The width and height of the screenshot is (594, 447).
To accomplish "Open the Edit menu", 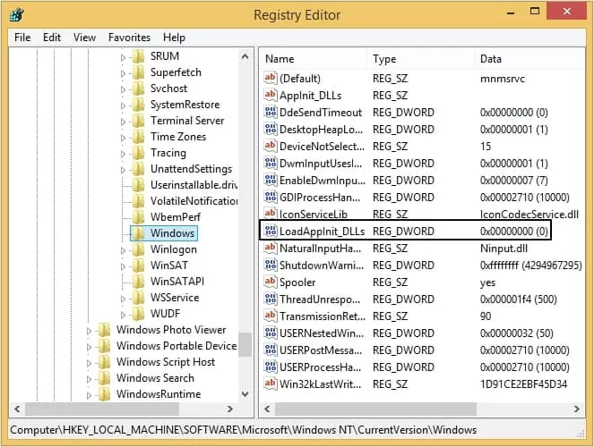I will pyautogui.click(x=52, y=38).
